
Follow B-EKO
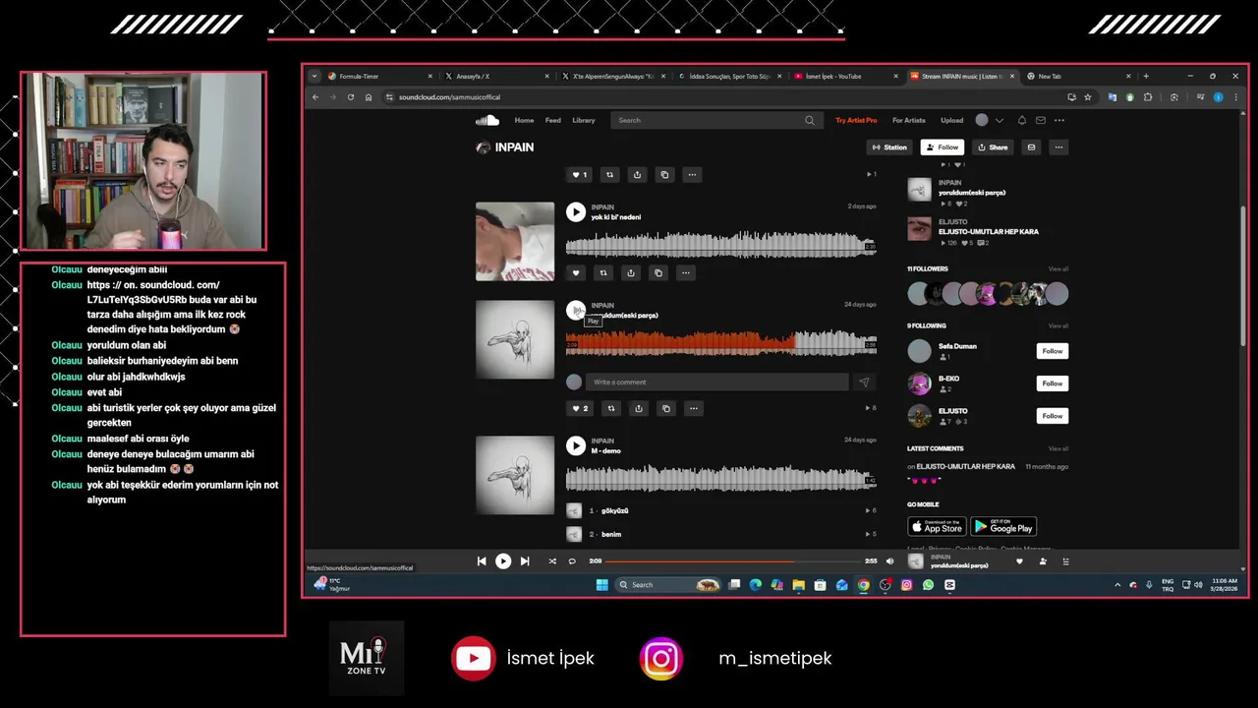[1053, 383]
